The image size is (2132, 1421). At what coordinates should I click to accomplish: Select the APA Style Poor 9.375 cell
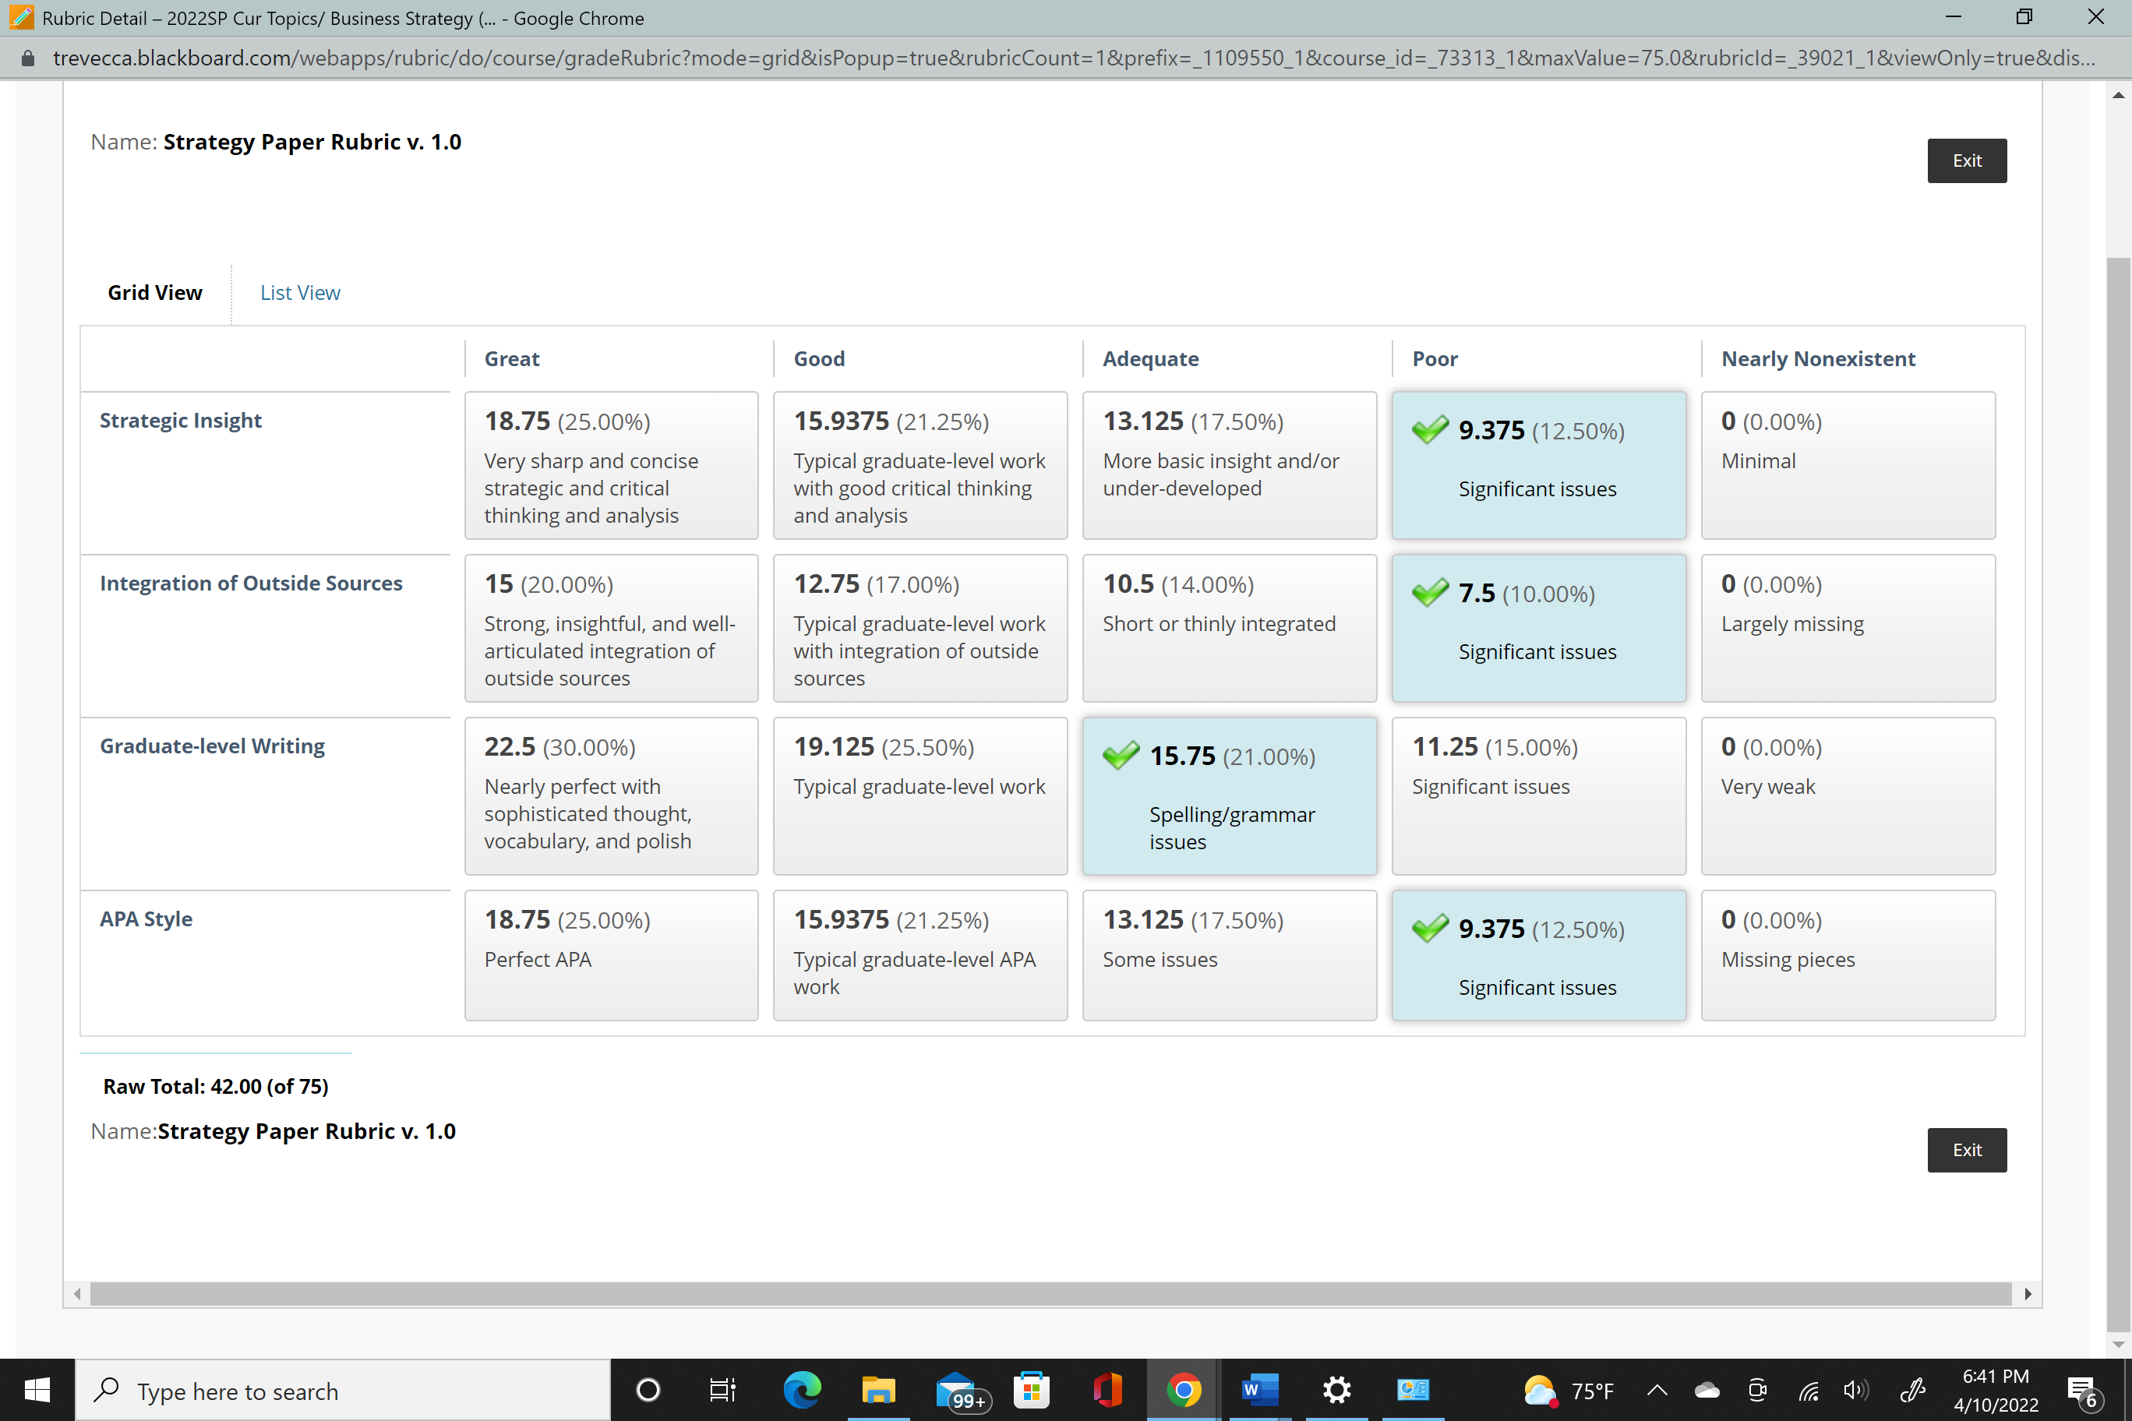point(1538,955)
